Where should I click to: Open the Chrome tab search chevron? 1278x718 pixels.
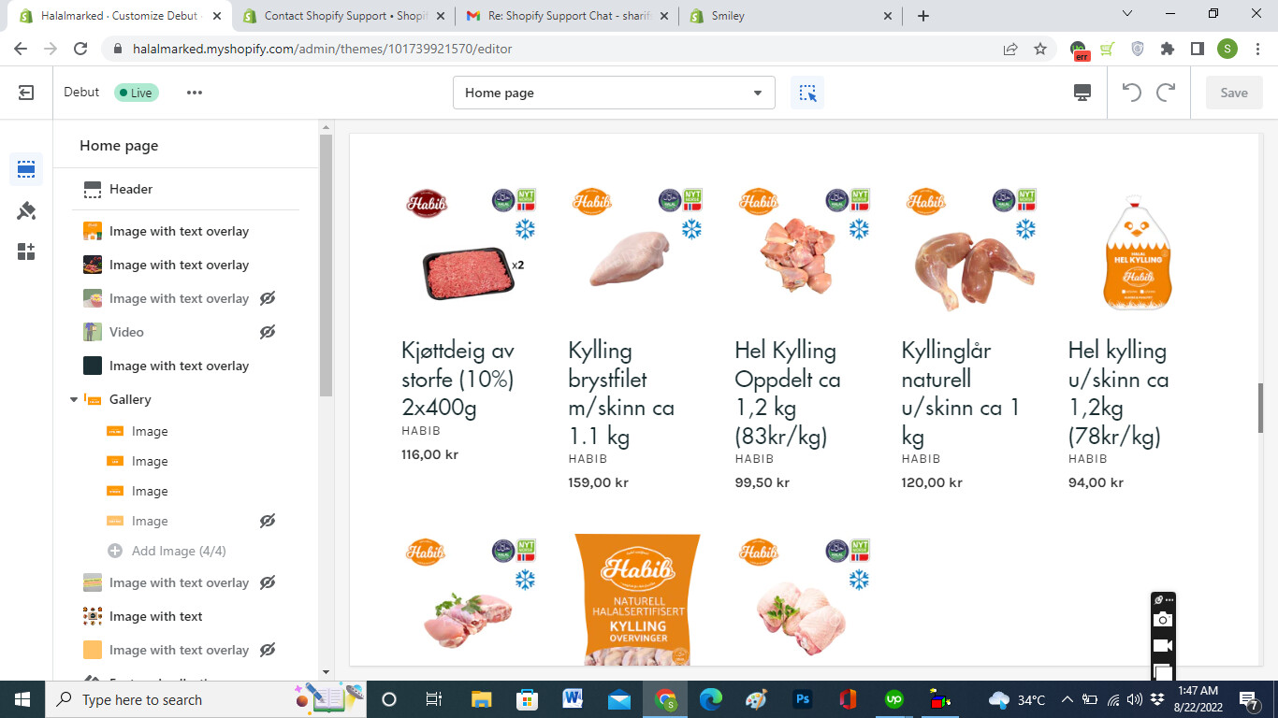pos(1127,14)
